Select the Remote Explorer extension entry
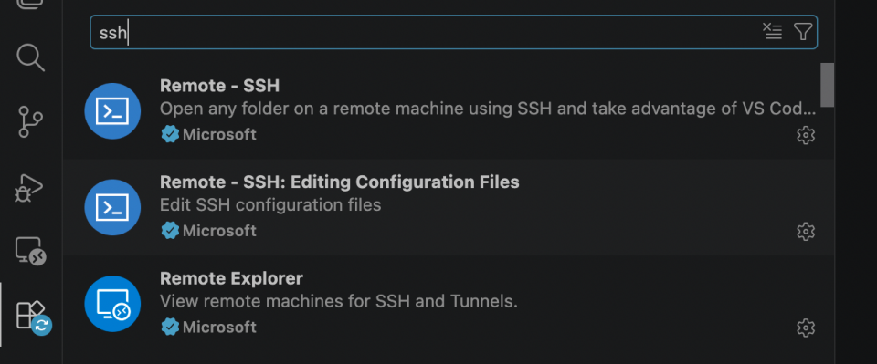 click(448, 304)
